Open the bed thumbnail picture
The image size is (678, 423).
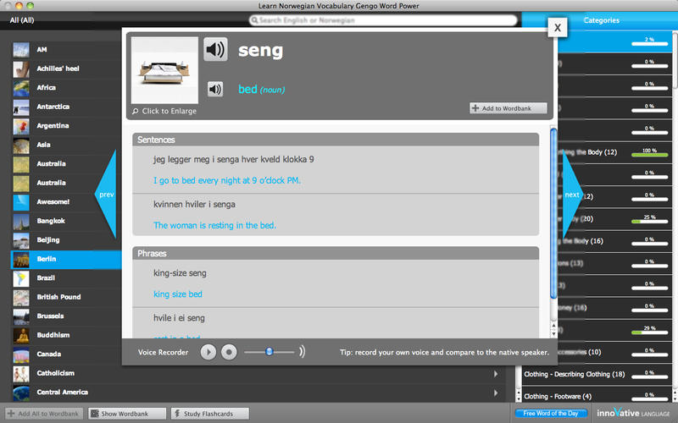pyautogui.click(x=164, y=70)
